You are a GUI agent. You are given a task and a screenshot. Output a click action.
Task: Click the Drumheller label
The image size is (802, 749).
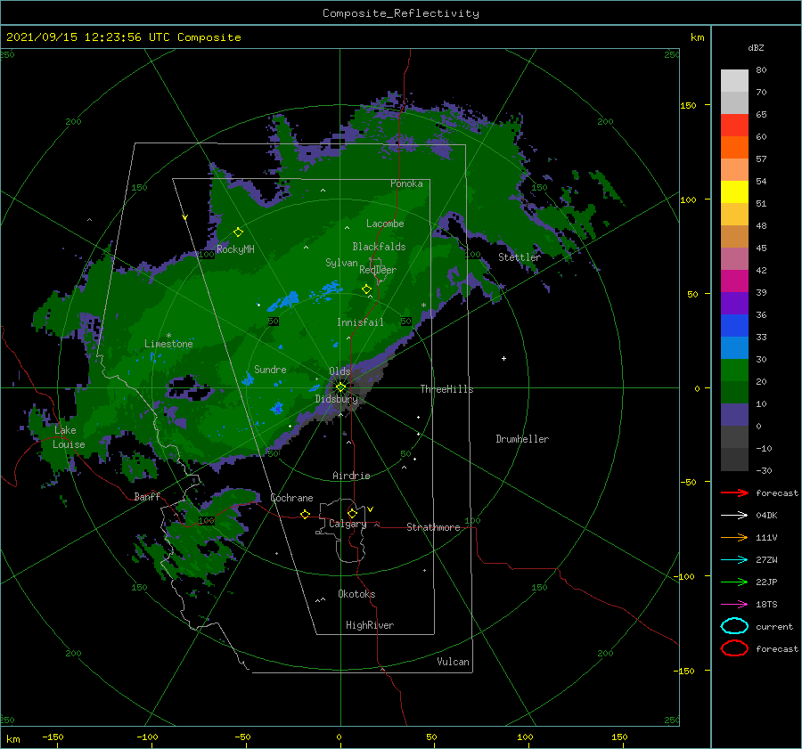coord(522,439)
